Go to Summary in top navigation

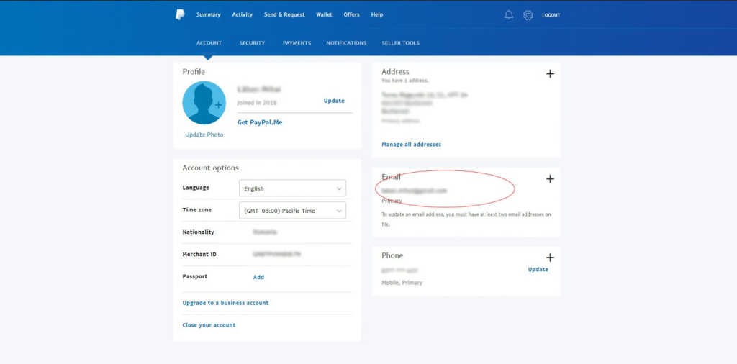click(208, 14)
